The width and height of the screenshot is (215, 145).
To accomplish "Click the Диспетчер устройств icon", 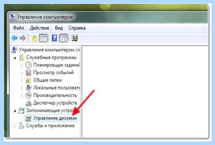I will click(29, 103).
